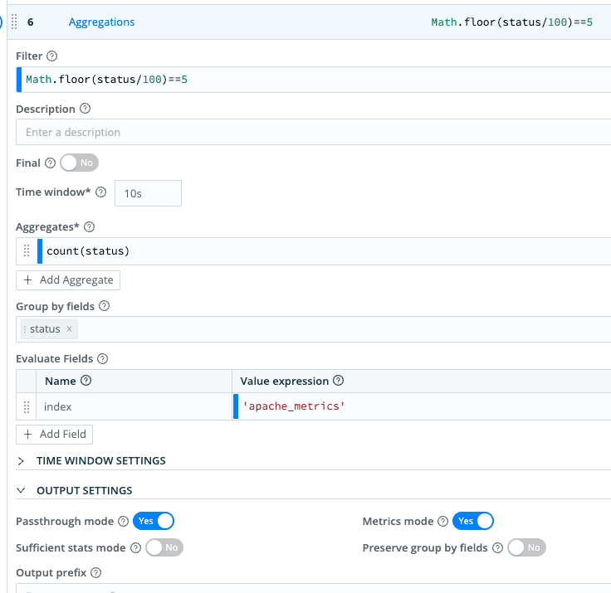This screenshot has height=593, width=611.
Task: Click the help icon next to Time window
Action: click(x=101, y=192)
